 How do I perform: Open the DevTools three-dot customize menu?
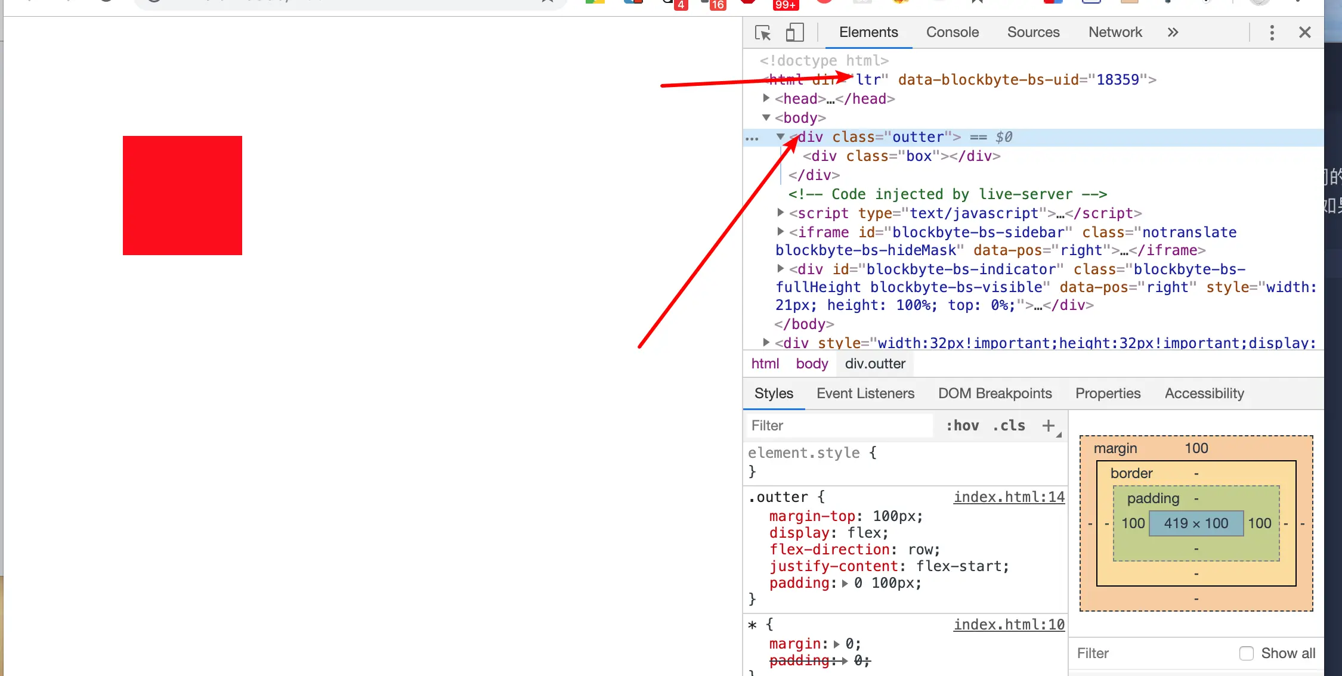tap(1272, 33)
